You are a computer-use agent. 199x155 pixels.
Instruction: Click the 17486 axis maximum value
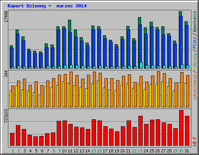click(x=6, y=16)
